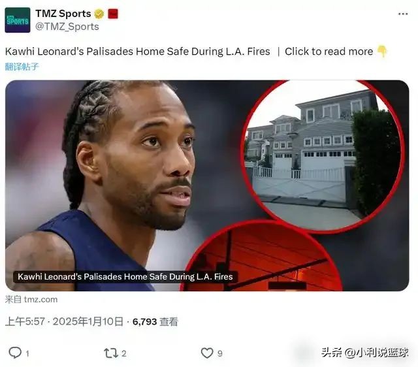Click the 翻译帖子 translate post link
The height and width of the screenshot is (367, 418).
[22, 67]
